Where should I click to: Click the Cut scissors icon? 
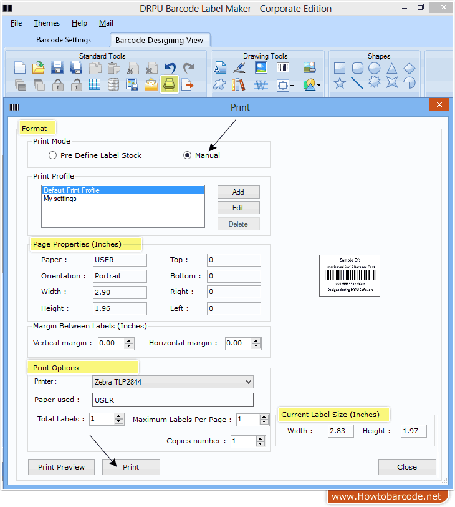coord(132,68)
